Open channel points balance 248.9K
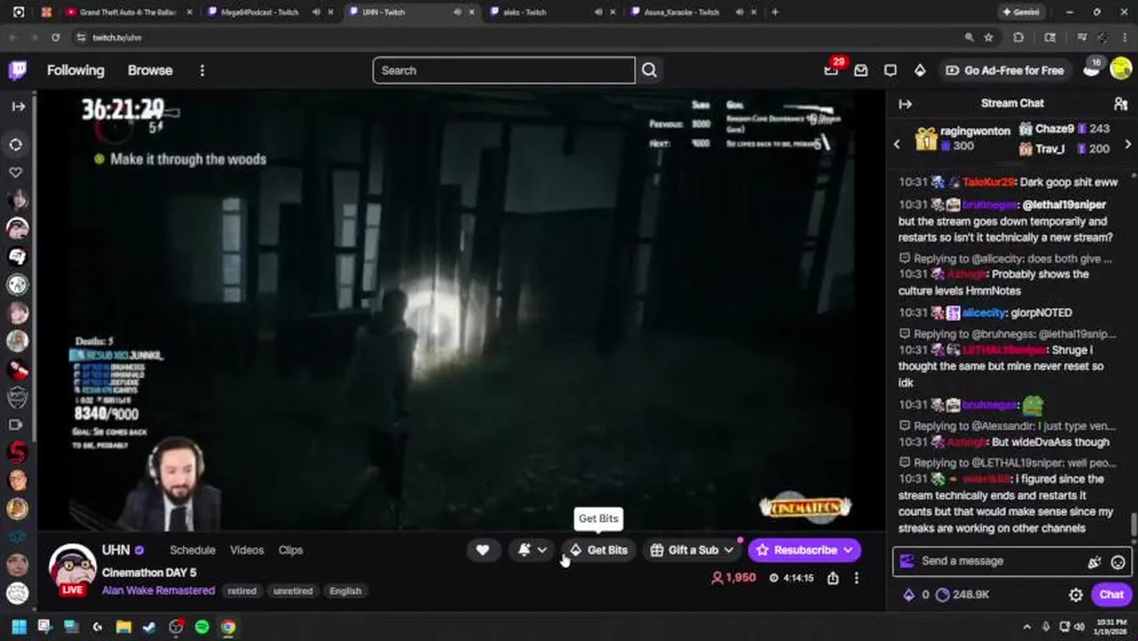 (963, 595)
